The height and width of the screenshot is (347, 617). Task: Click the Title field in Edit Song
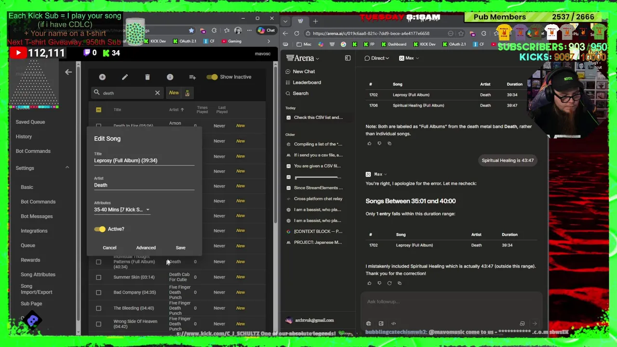pyautogui.click(x=144, y=160)
